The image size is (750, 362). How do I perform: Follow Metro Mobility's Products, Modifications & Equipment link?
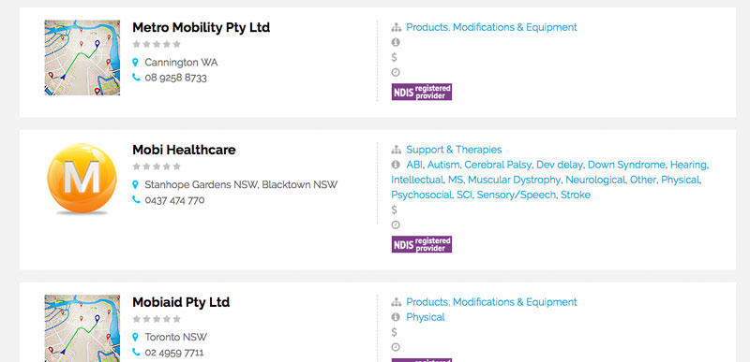[x=491, y=27]
